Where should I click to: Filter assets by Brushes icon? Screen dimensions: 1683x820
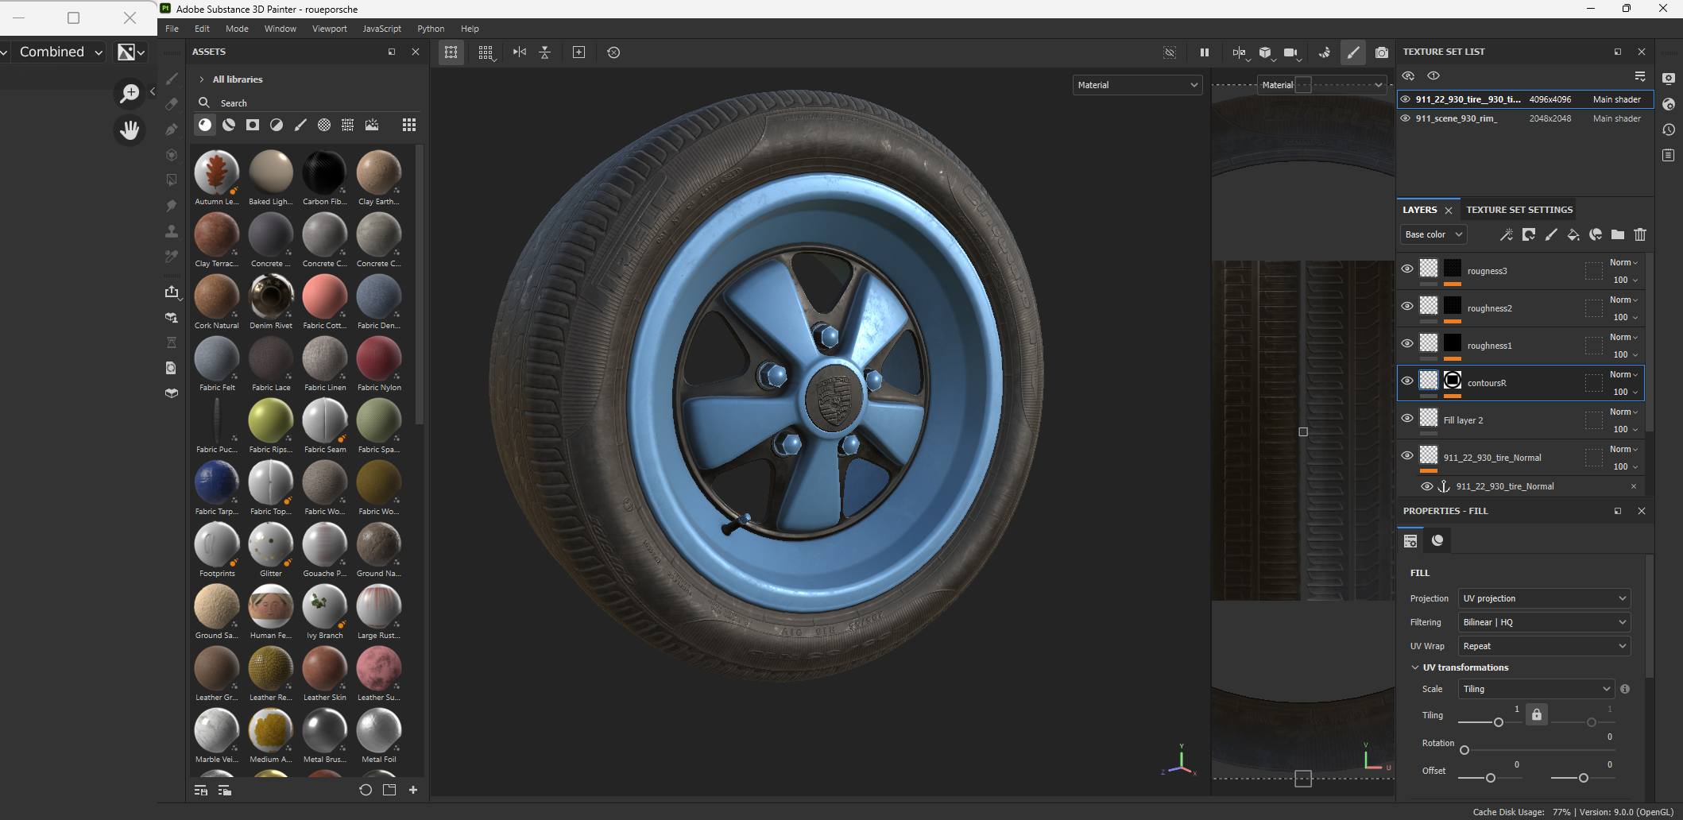pyautogui.click(x=300, y=125)
